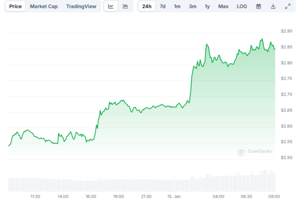Show Max time range

click(223, 6)
